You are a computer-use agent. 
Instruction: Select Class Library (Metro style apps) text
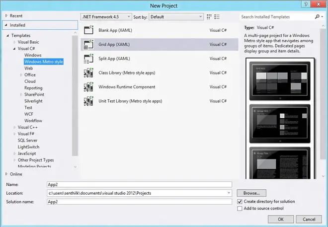(127, 73)
